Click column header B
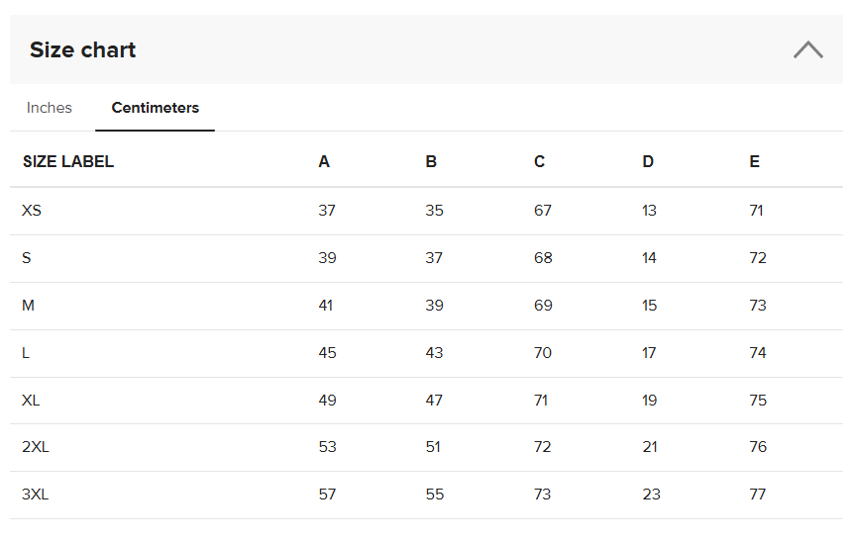Screen dimensions: 852x541 coord(431,162)
